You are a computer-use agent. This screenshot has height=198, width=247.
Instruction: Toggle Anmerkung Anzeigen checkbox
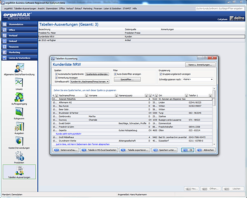click(x=56, y=78)
